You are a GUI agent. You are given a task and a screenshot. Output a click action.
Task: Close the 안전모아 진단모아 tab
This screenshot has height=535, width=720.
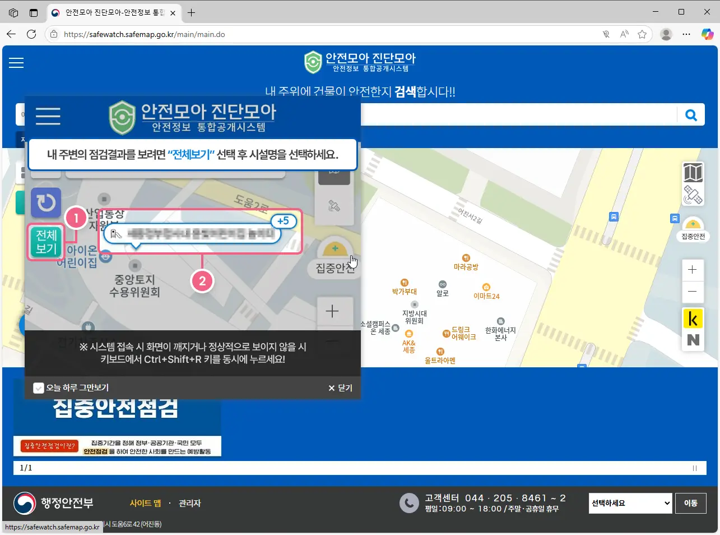(173, 12)
